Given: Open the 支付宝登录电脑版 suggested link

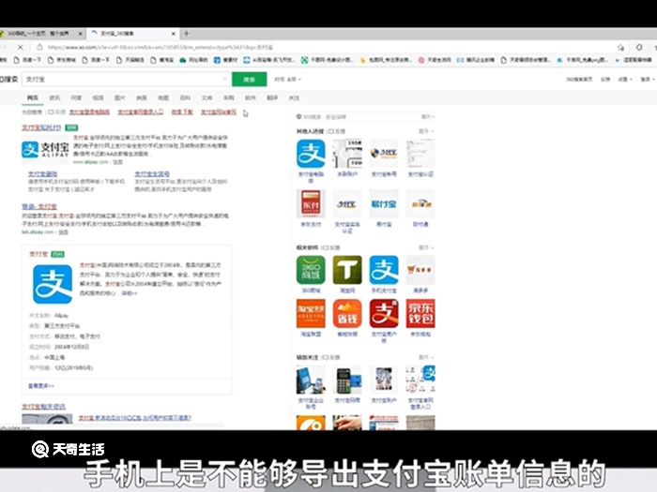Looking at the screenshot, I should pos(89,112).
